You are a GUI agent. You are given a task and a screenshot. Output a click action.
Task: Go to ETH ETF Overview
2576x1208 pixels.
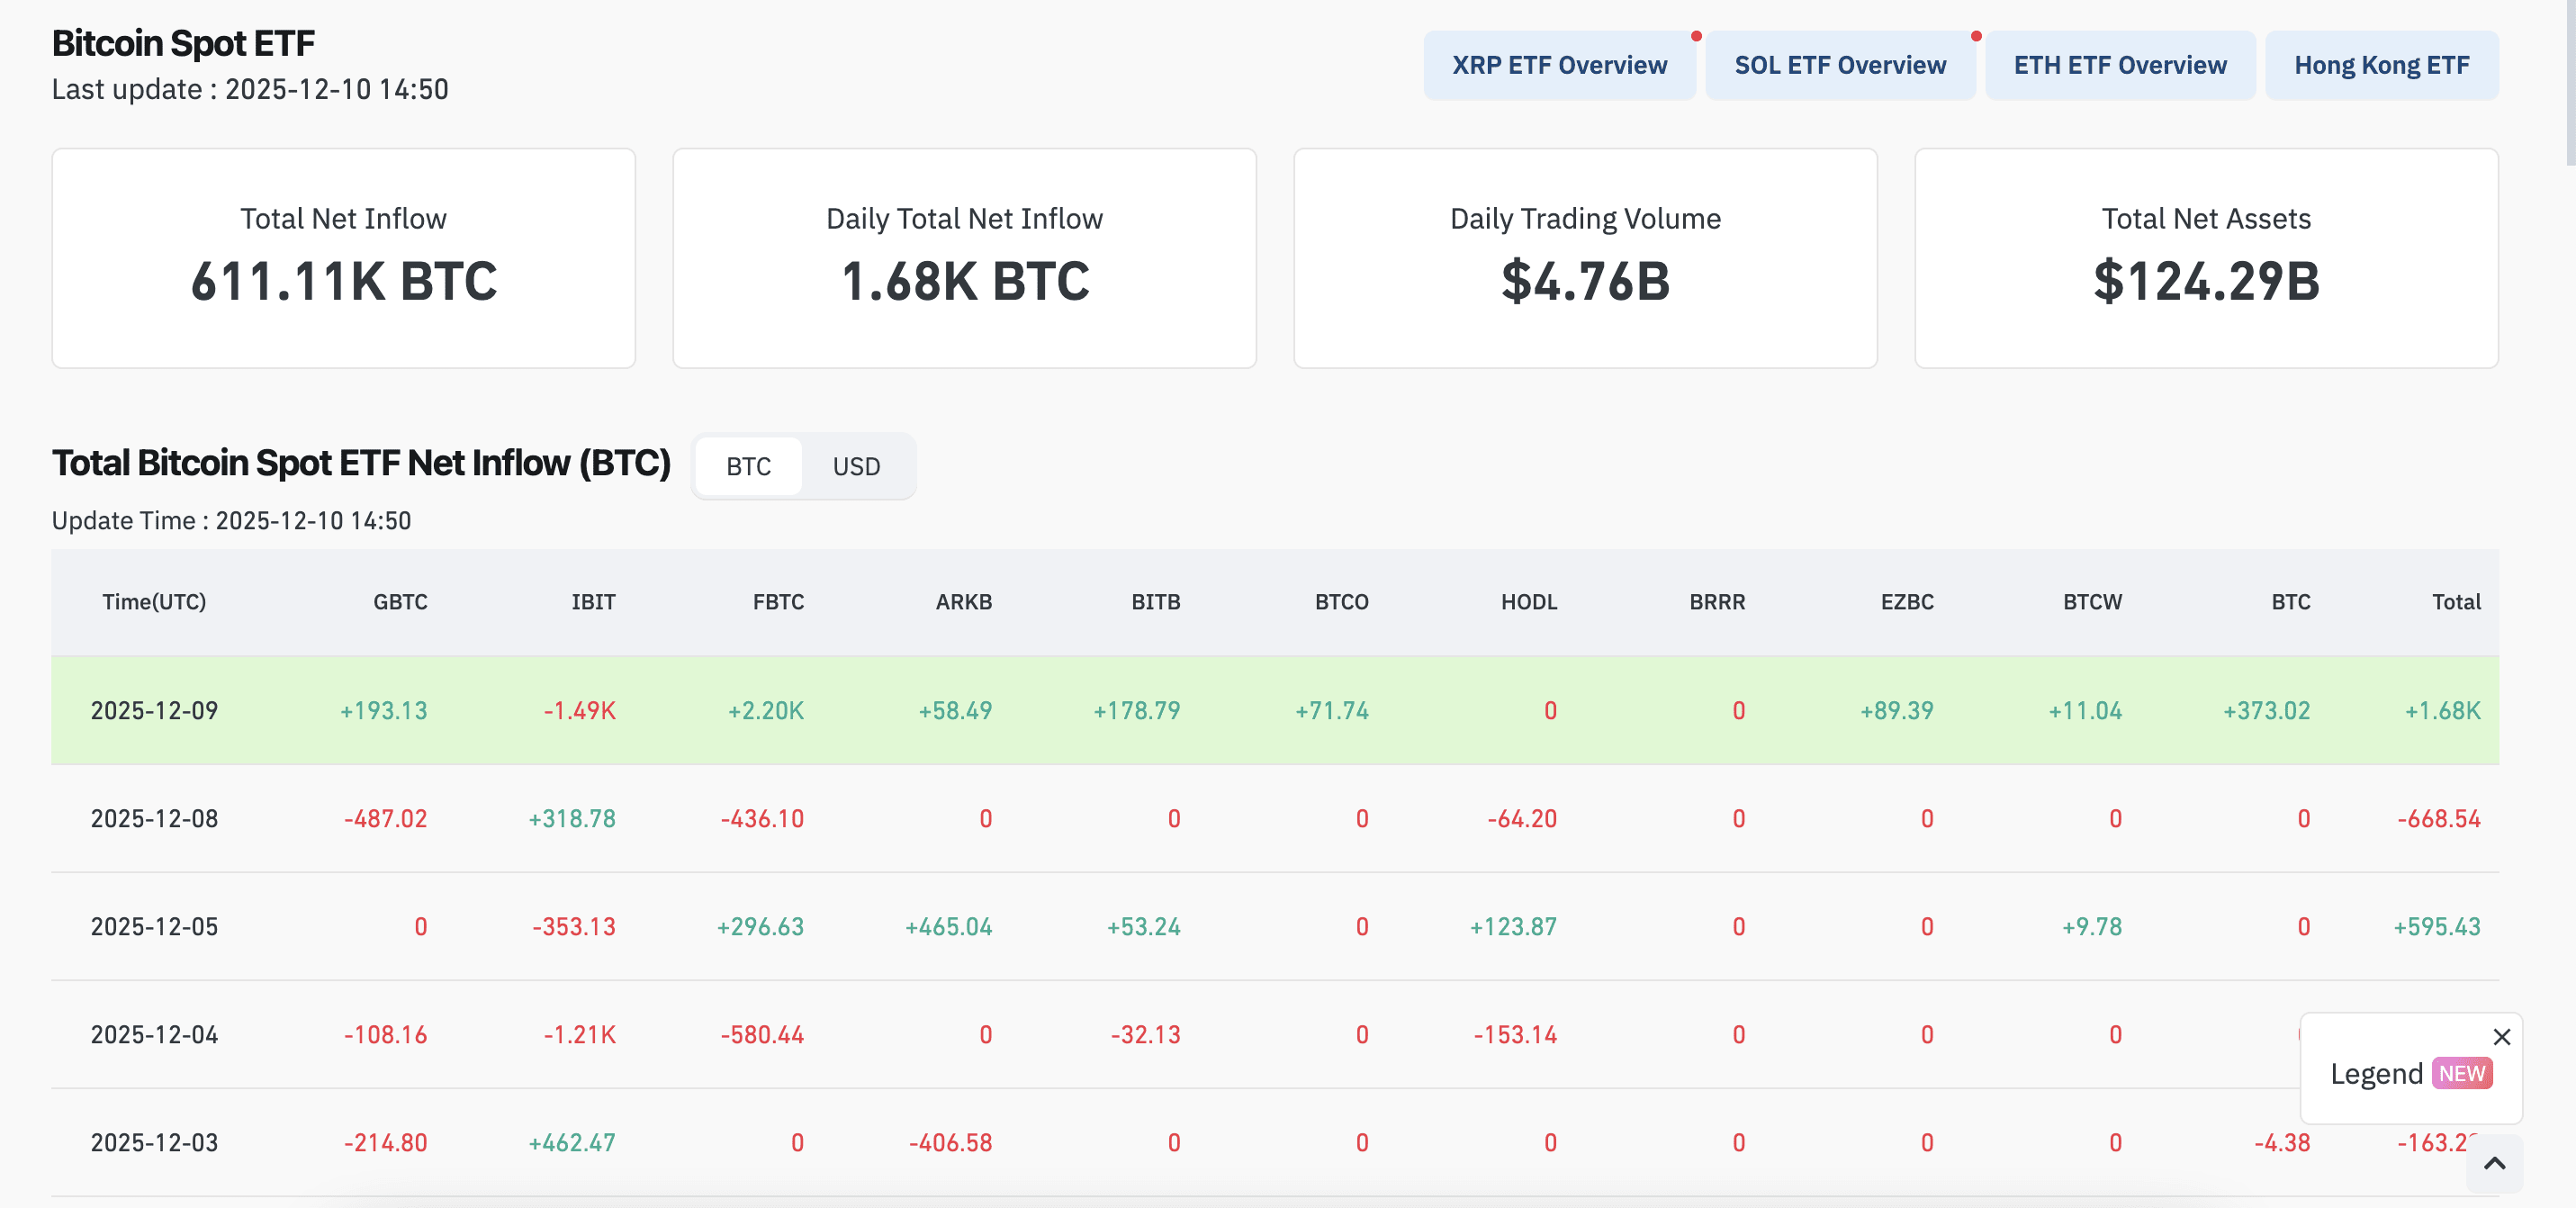(2119, 65)
